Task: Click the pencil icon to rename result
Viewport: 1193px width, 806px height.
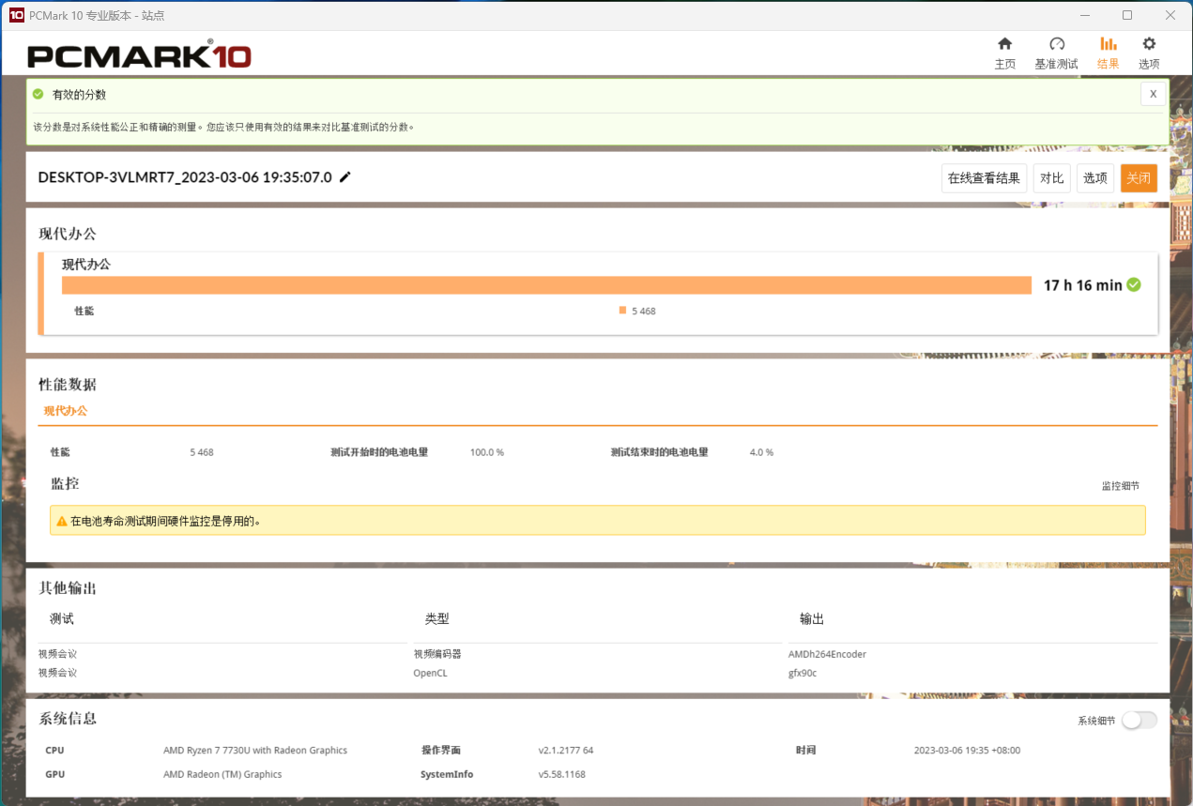Action: pyautogui.click(x=344, y=177)
